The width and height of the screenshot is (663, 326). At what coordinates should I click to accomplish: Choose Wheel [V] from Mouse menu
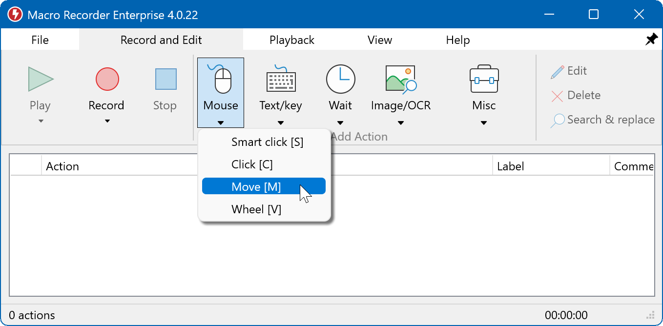[256, 209]
